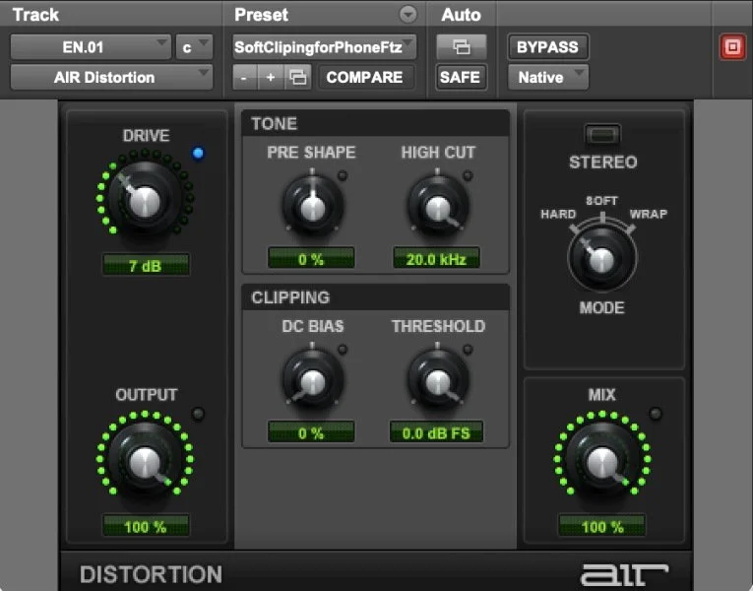Open the SoftClipingforPhoneFtz preset dropdown
This screenshot has height=591, width=753.
click(324, 47)
